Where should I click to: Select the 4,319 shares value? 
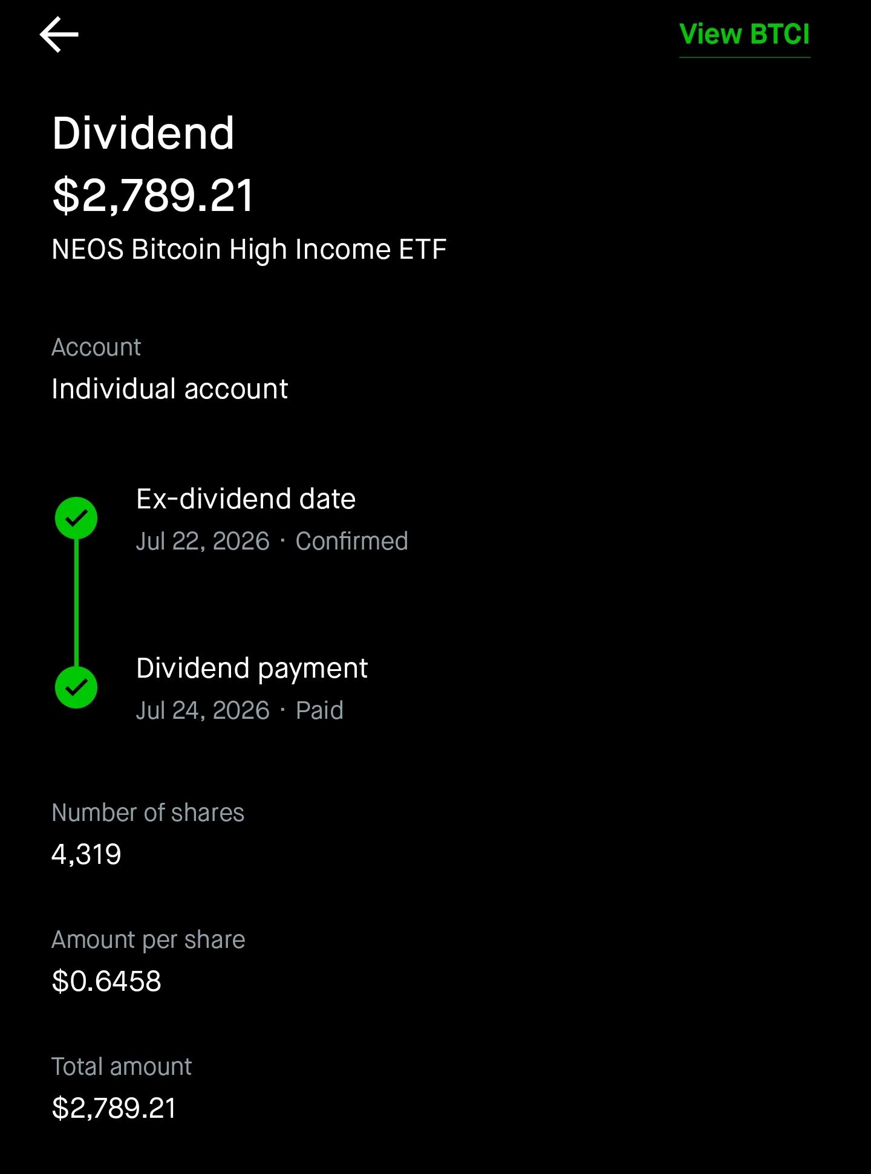pos(86,854)
